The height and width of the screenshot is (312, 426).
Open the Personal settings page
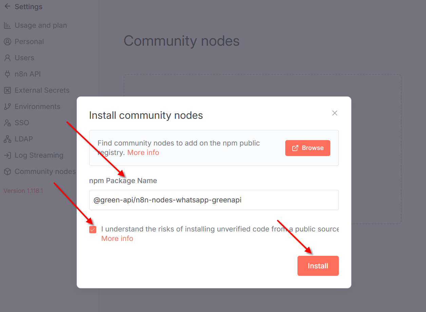(29, 42)
